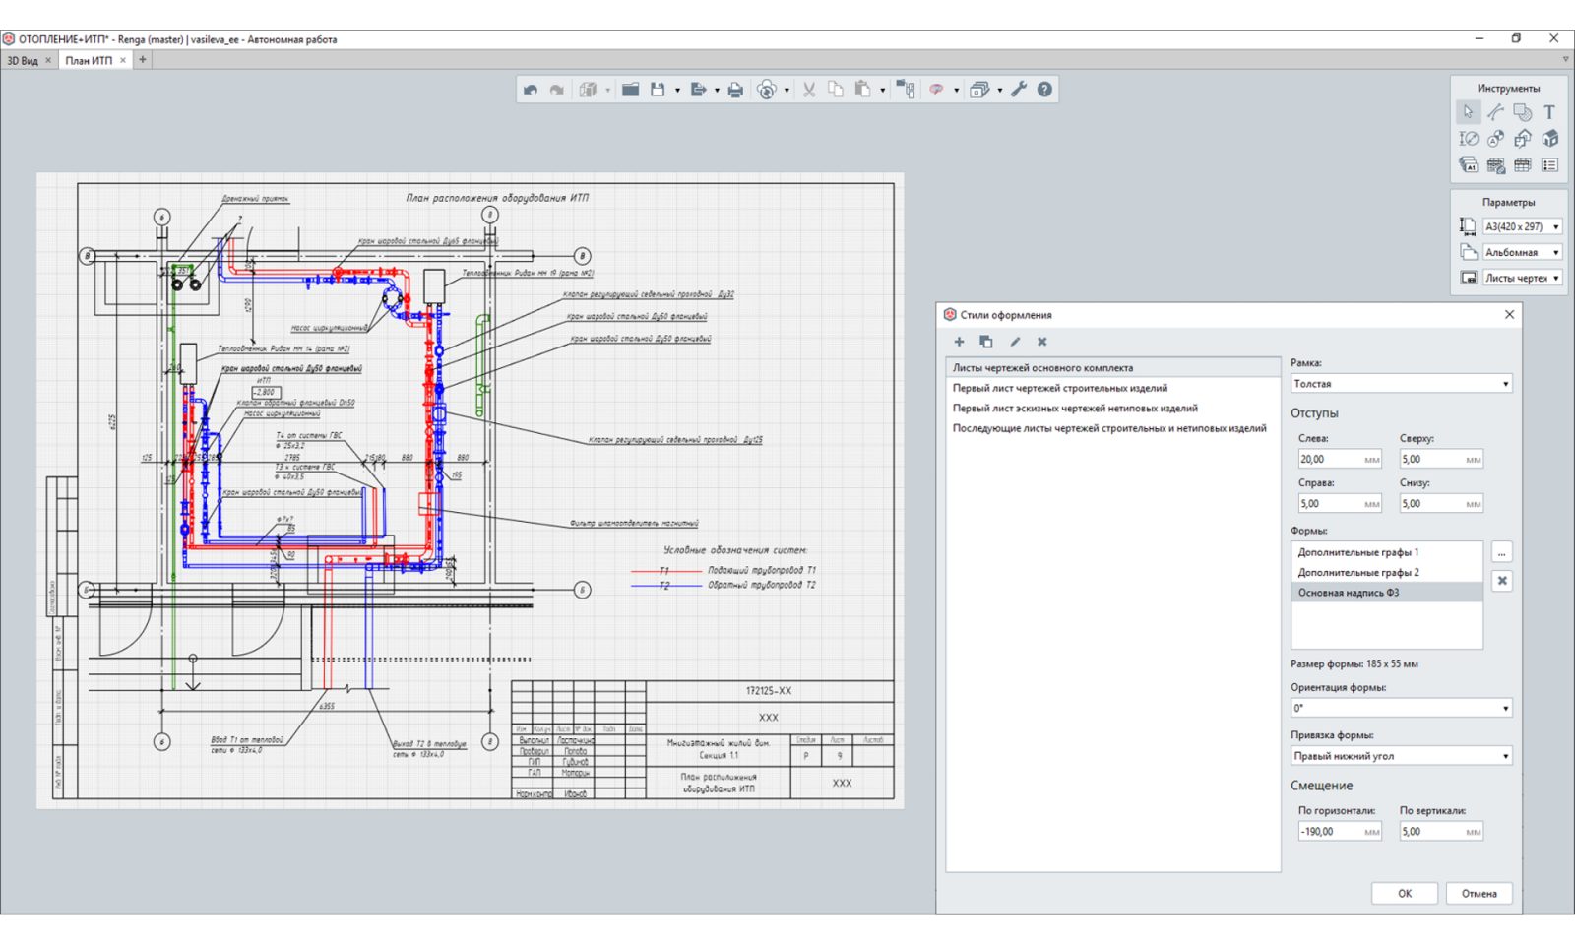Viewport: 1575px width, 945px height.
Task: Click the Слева margin input field
Action: [1330, 459]
